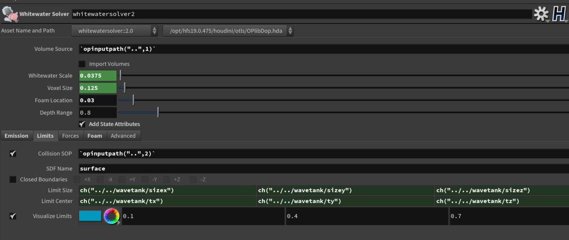569x240 pixels.
Task: Check the +Z closed boundary box
Action: coord(167,179)
